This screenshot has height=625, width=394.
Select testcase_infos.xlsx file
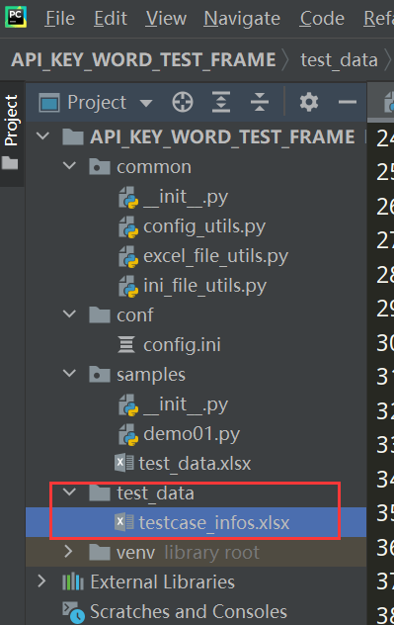(214, 522)
